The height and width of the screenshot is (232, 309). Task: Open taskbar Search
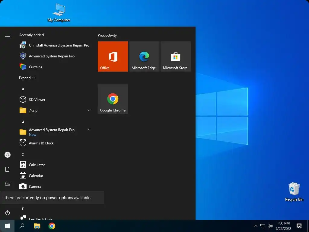pyautogui.click(x=22, y=226)
